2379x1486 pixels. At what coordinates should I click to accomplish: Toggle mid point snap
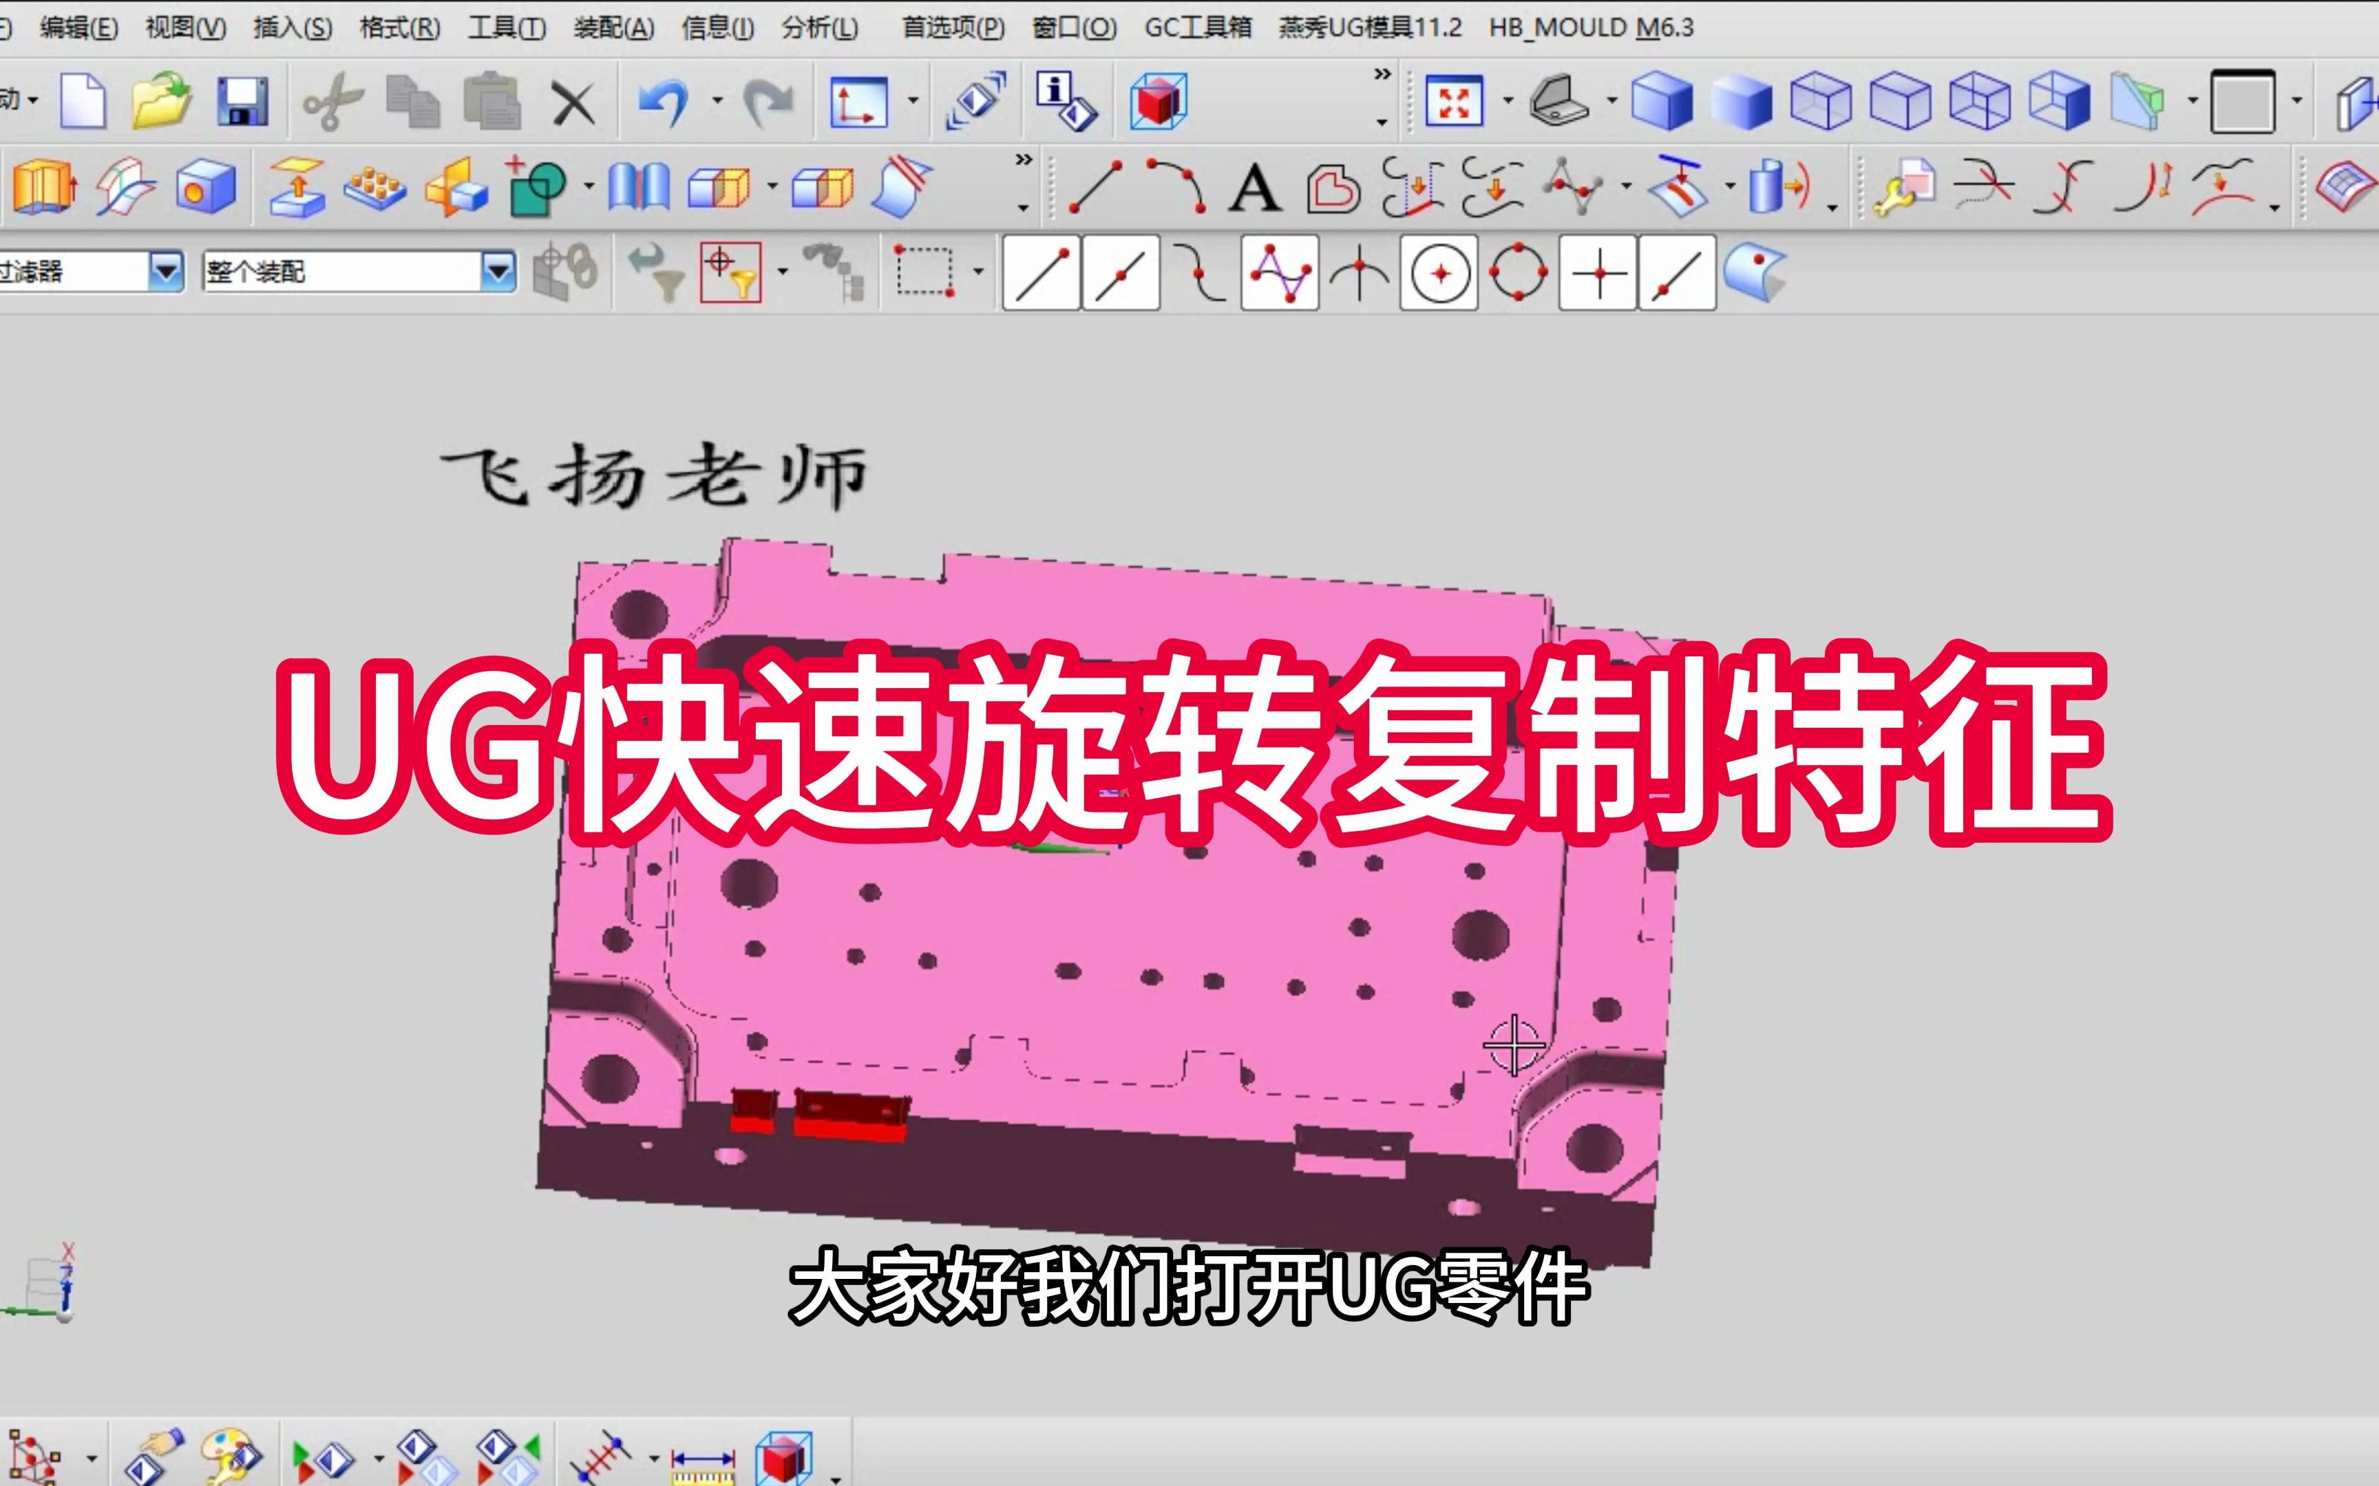(x=1121, y=273)
